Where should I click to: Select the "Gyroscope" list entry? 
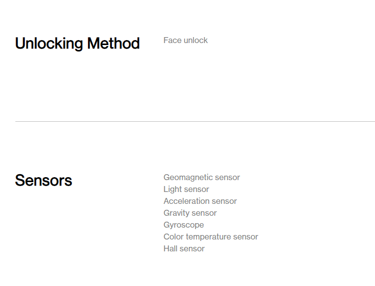[x=184, y=225]
